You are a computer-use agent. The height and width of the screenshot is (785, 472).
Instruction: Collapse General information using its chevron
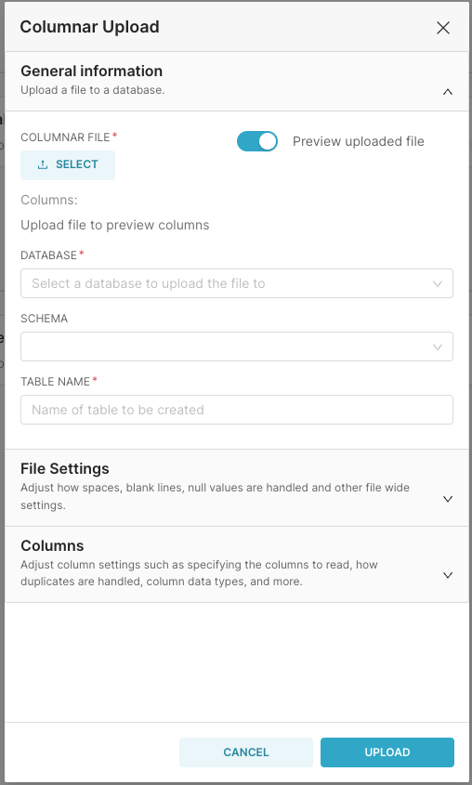coord(448,92)
